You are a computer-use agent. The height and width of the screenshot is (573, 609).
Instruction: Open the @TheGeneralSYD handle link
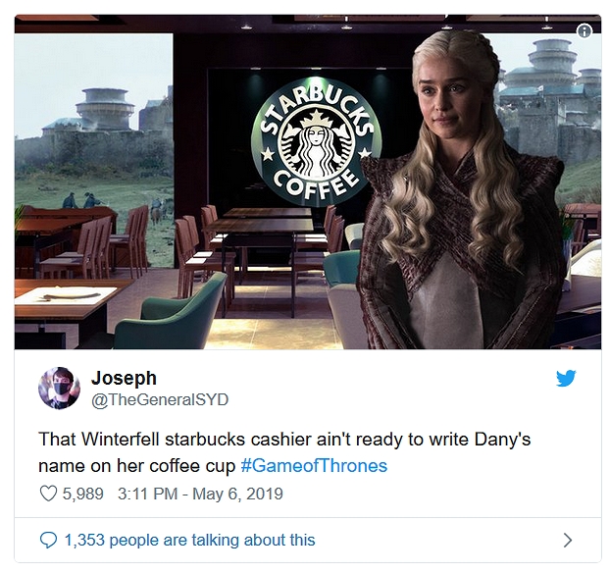(x=160, y=399)
